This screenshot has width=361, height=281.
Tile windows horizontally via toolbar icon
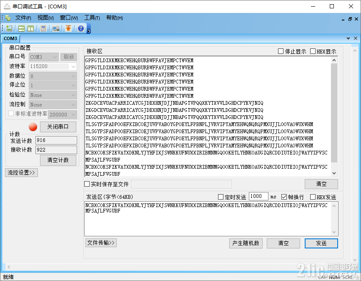click(x=21, y=28)
